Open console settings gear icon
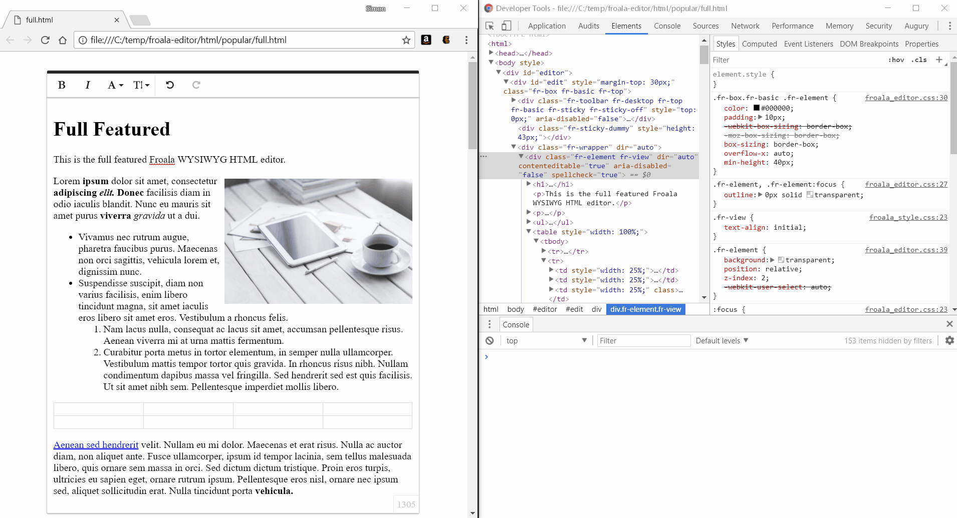 [x=949, y=341]
